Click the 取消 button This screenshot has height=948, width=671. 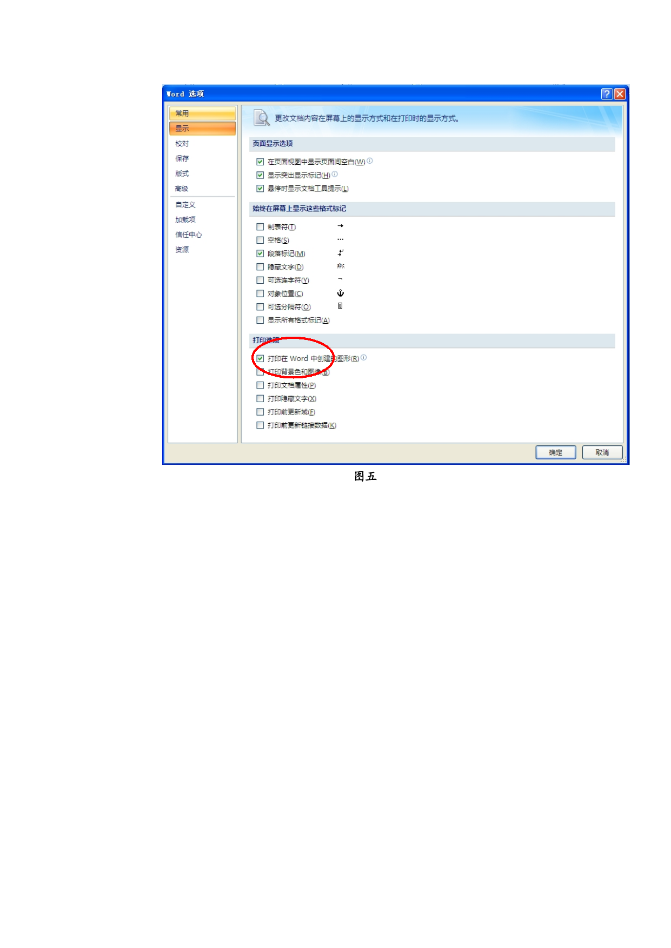pyautogui.click(x=602, y=452)
